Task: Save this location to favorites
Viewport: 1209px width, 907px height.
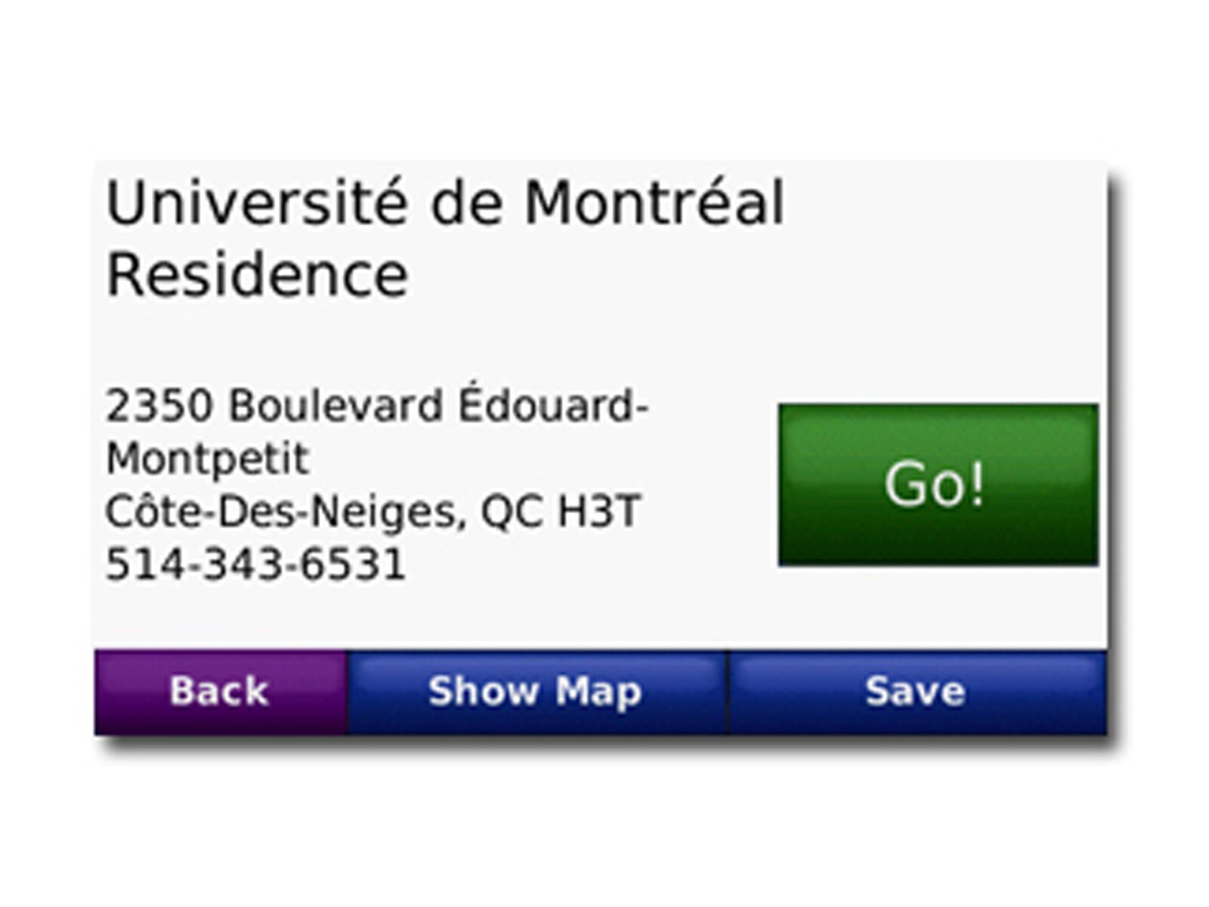Action: [x=916, y=692]
